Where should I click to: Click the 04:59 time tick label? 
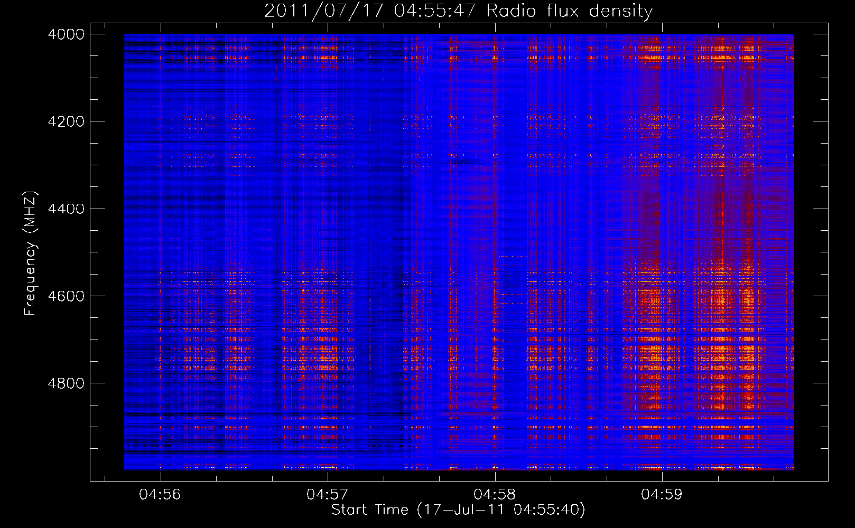click(662, 495)
